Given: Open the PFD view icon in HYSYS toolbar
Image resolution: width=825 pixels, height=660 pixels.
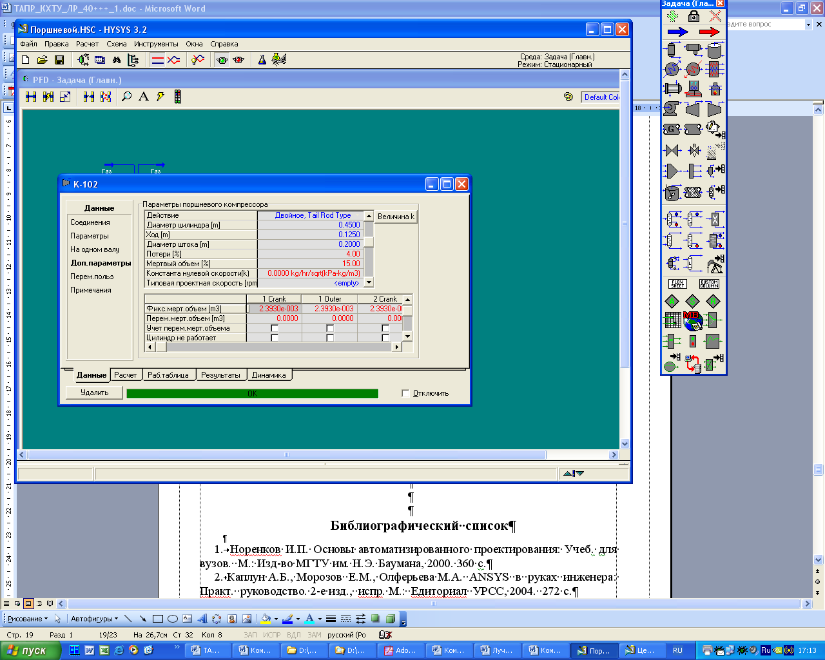Looking at the screenshot, I should tap(84, 60).
